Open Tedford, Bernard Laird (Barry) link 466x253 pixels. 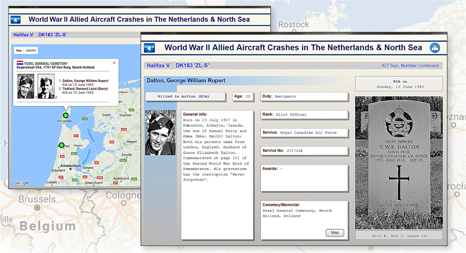(x=85, y=89)
